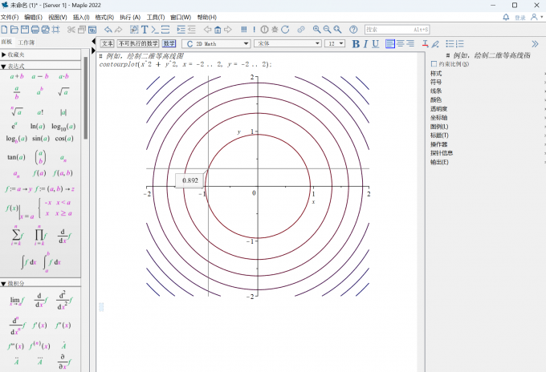Open print preview icon

pos(46,30)
